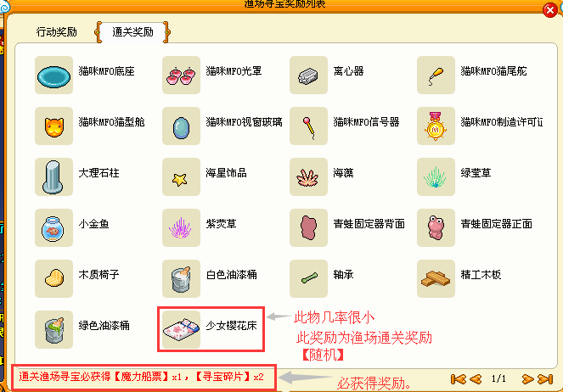Click the 白色油漆桶 paint bucket icon
Screen dimensions: 563x392
click(x=181, y=279)
